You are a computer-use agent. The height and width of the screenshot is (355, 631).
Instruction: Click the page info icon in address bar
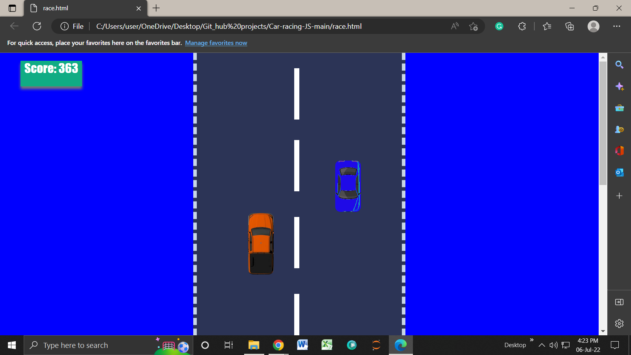[x=64, y=26]
